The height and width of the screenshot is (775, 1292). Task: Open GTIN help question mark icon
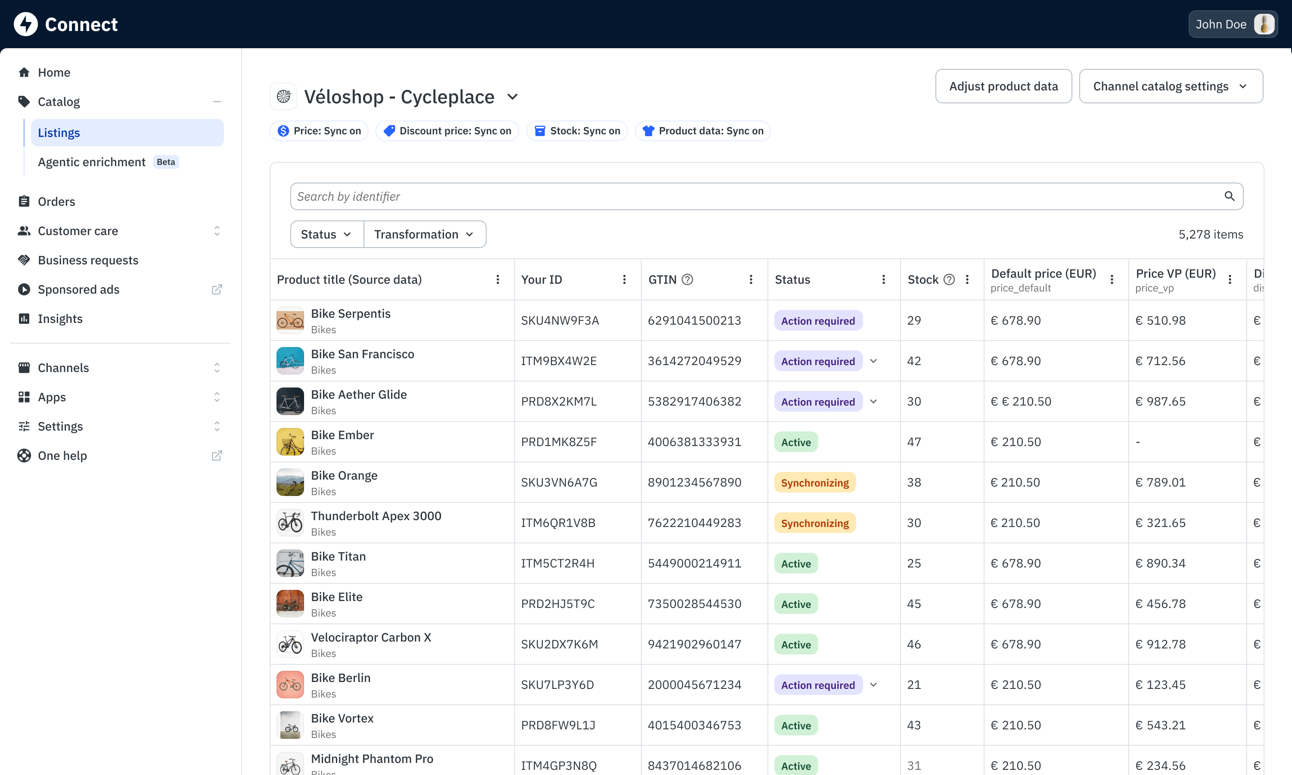click(687, 279)
